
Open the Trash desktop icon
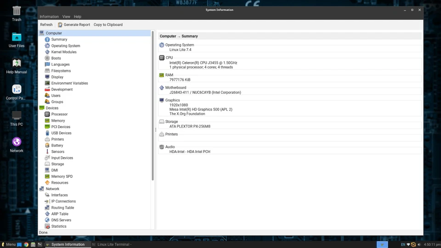17,14
